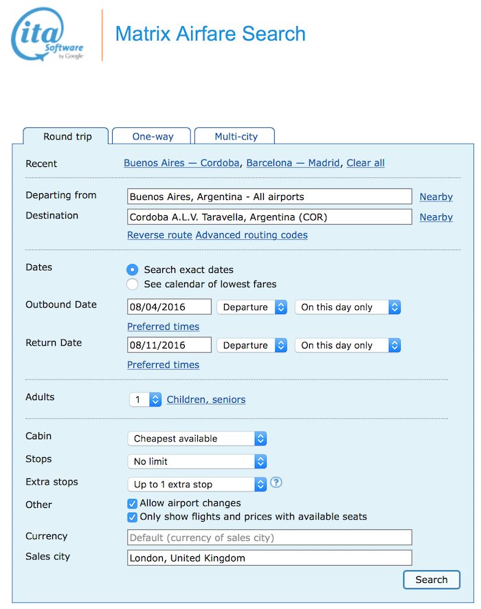Select Search exact dates radio button
The image size is (481, 609).
click(x=133, y=269)
